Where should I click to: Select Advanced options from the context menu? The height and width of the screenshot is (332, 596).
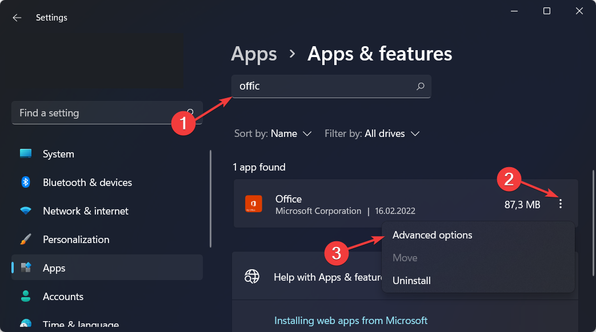[x=432, y=234]
